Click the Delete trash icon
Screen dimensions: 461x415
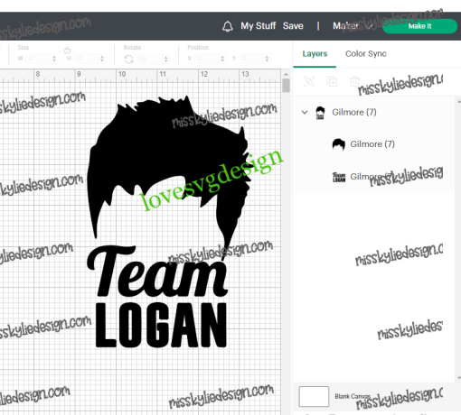354,81
